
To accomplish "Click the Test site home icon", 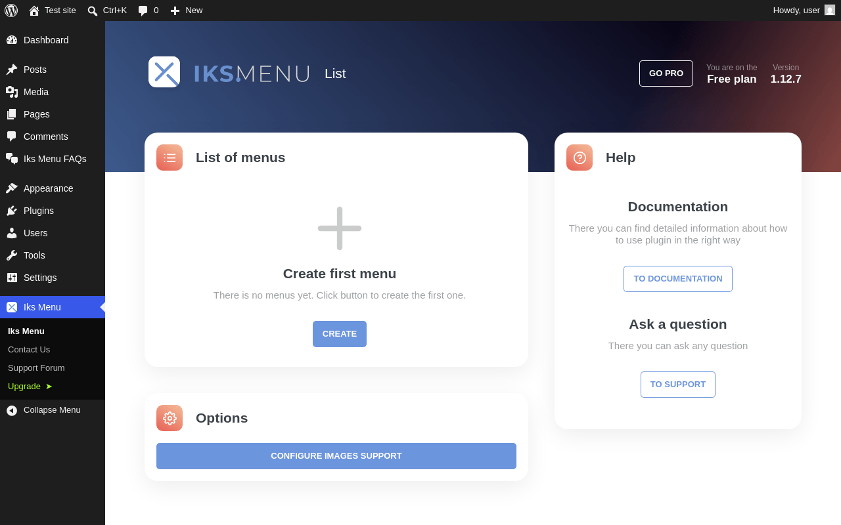I will tap(34, 10).
